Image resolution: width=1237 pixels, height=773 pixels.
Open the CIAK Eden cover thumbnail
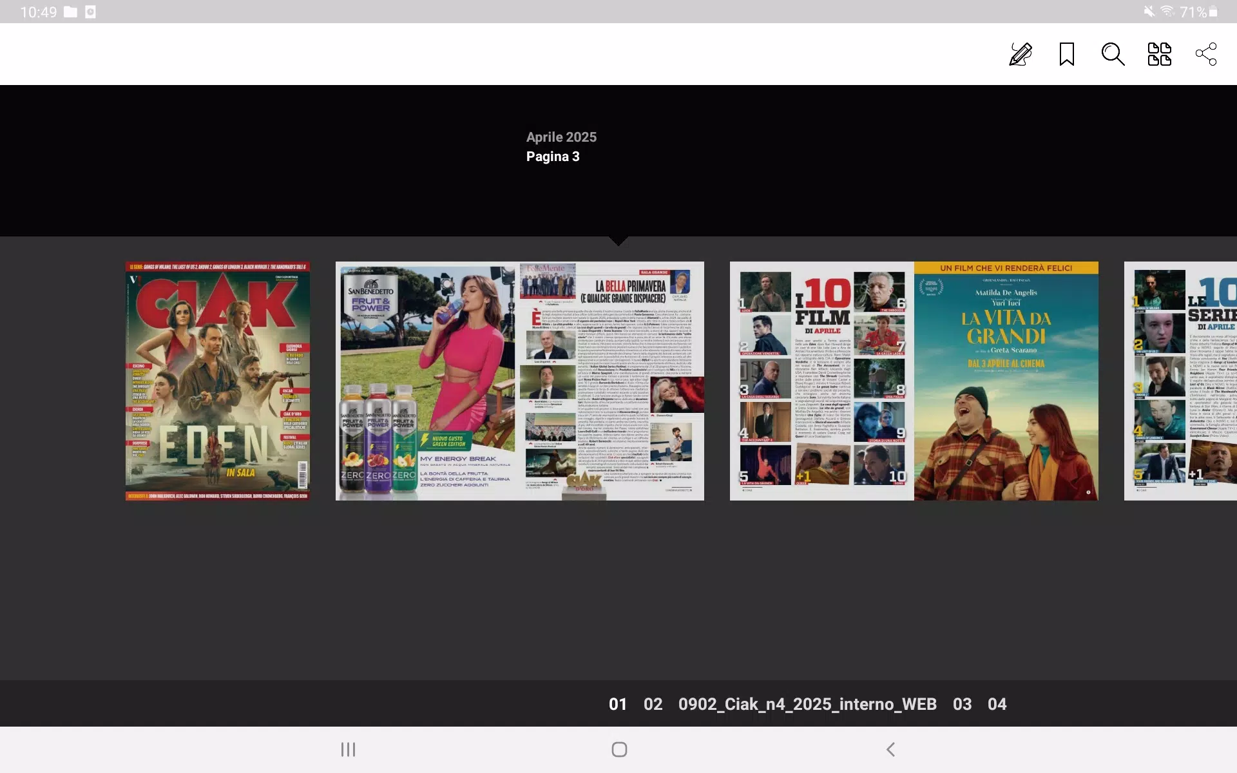[217, 380]
